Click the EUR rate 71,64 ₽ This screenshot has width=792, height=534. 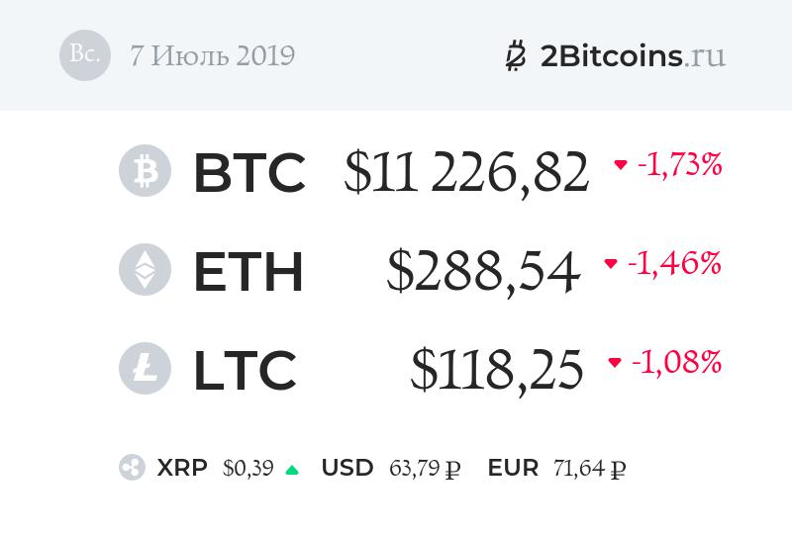588,468
